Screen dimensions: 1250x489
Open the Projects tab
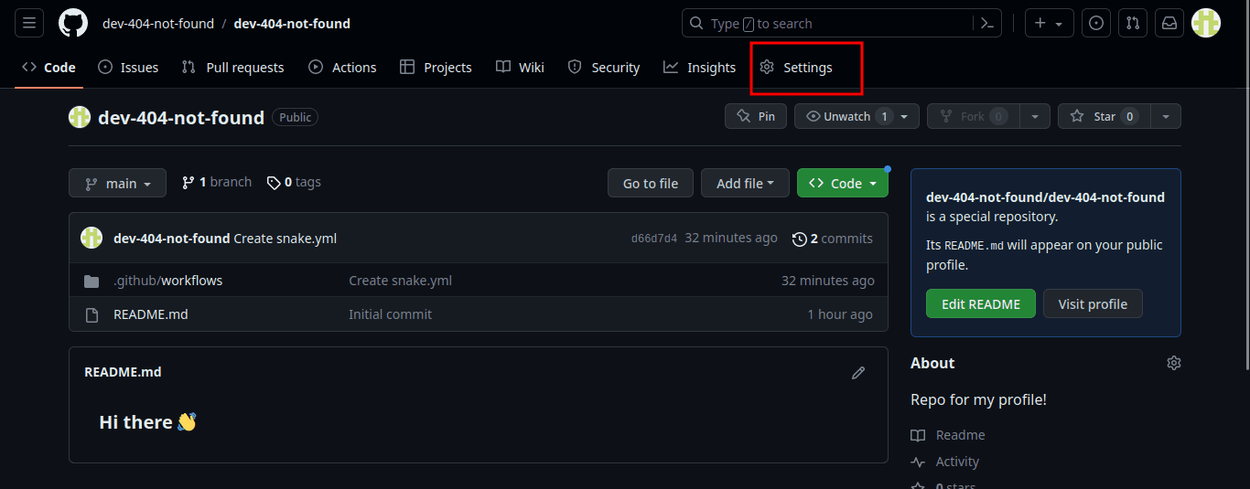tap(436, 67)
